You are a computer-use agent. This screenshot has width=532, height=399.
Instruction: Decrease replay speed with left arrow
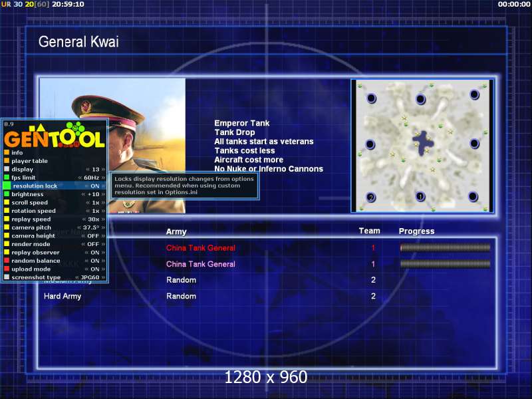tap(84, 219)
